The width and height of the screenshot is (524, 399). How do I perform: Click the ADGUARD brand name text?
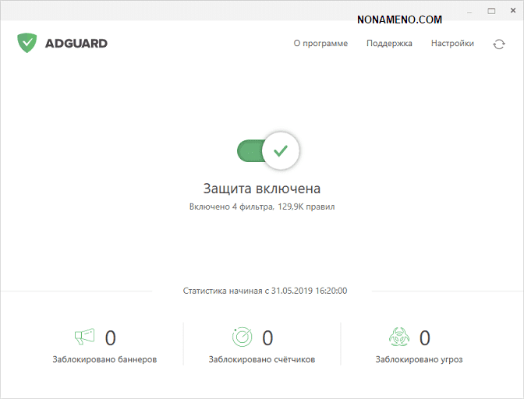point(75,44)
